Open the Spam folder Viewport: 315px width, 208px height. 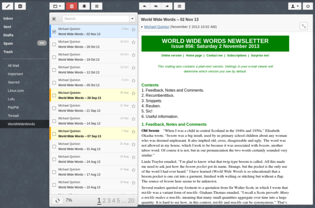[8, 43]
